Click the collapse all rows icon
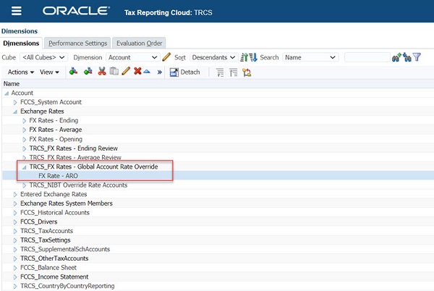434x291 pixels. coord(234,72)
